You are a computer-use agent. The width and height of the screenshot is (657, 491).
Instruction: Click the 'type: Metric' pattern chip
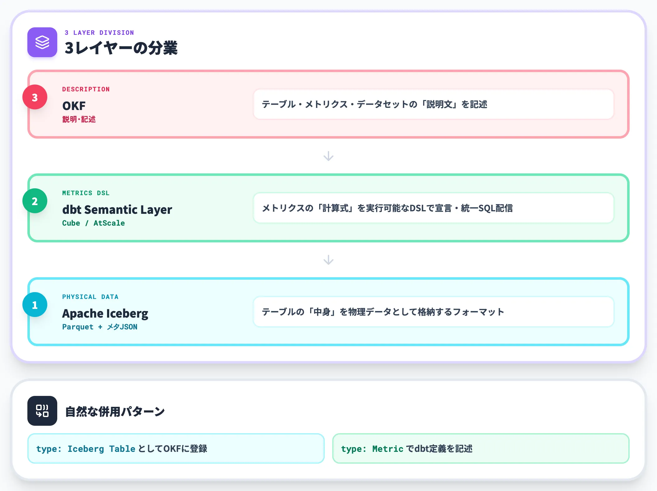tap(481, 448)
